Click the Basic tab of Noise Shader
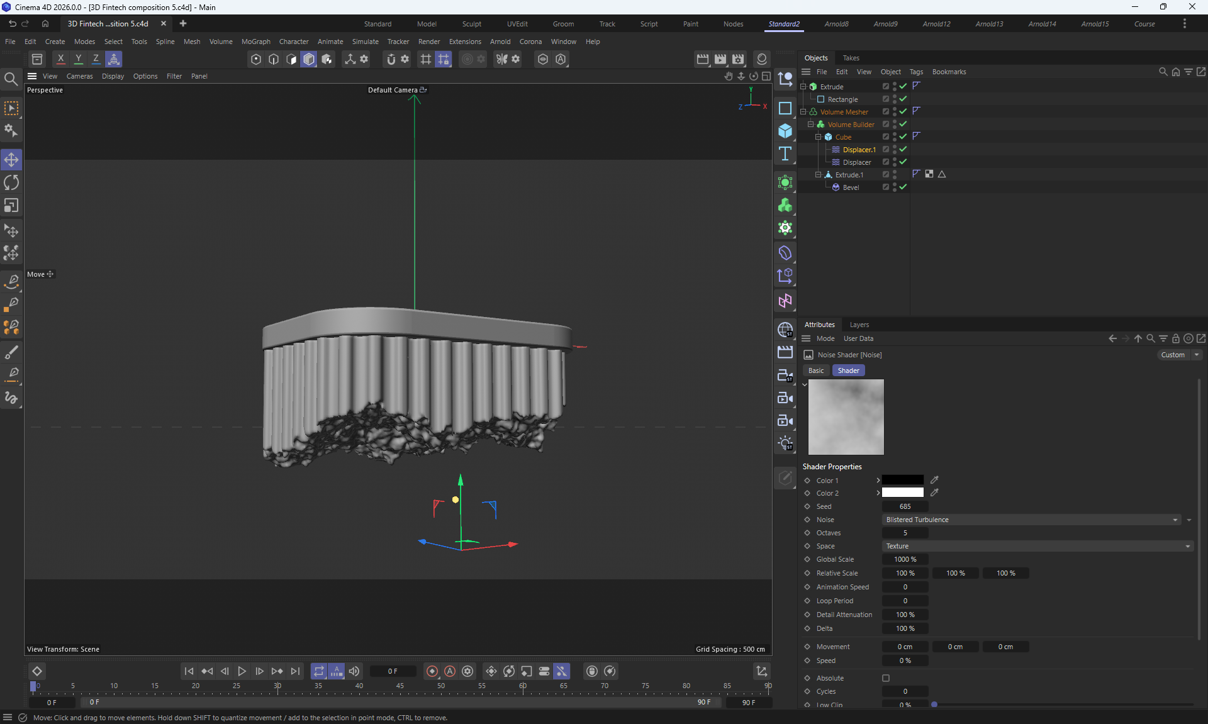The height and width of the screenshot is (724, 1208). pyautogui.click(x=815, y=370)
